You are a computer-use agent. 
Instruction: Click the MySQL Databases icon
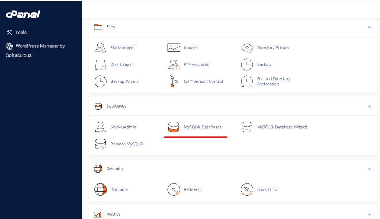(x=174, y=127)
